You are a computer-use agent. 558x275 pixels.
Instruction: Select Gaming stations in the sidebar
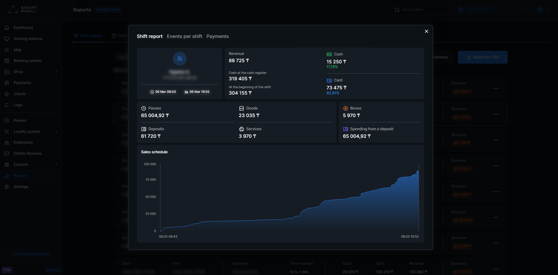(27, 39)
